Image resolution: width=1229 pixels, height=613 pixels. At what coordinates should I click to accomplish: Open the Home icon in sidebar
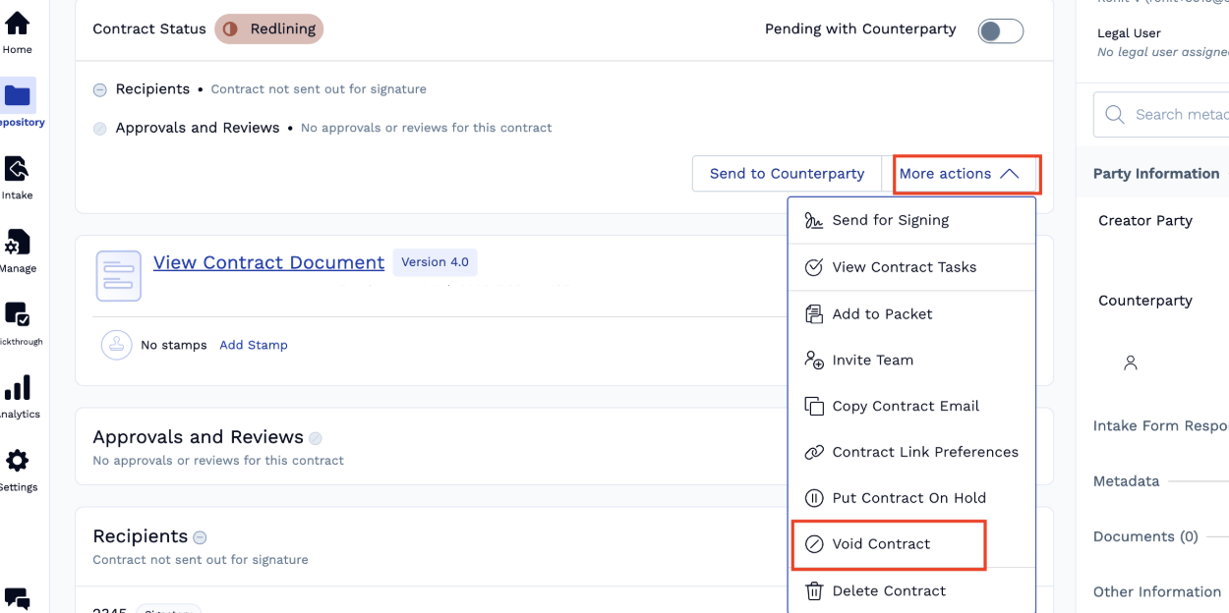tap(18, 24)
